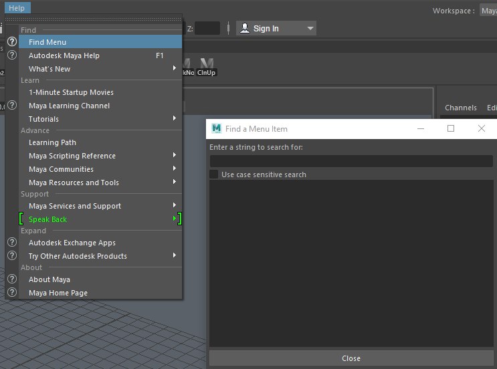Expand Maya Services and Support submenu
497x369 pixels.
(x=175, y=205)
